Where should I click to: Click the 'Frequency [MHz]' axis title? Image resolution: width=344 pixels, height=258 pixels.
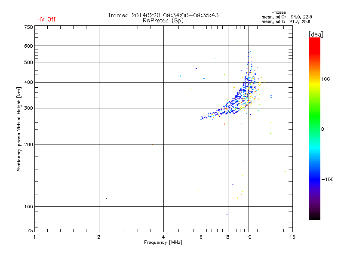(x=163, y=243)
